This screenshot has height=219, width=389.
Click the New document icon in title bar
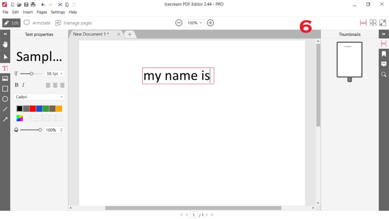[x=13, y=4]
